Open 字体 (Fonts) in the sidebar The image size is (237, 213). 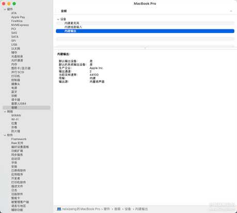[x=14, y=162]
